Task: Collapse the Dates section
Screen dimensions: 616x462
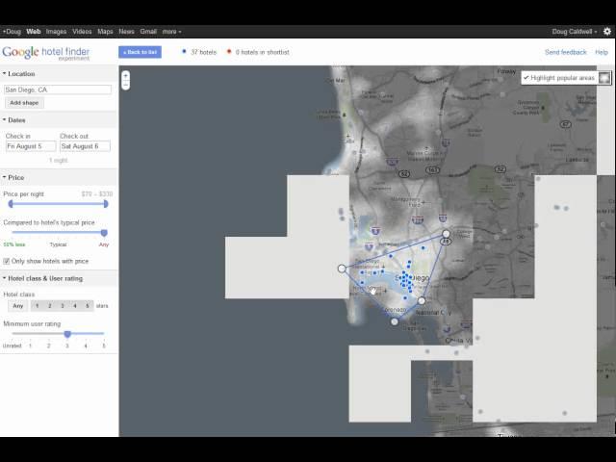Action: 14,120
